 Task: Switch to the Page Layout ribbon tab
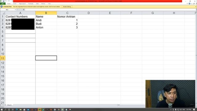tap(22, 4)
